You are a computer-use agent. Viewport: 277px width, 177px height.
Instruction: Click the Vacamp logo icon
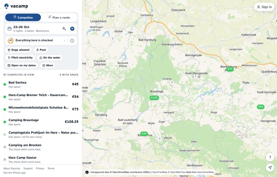point(7,6)
